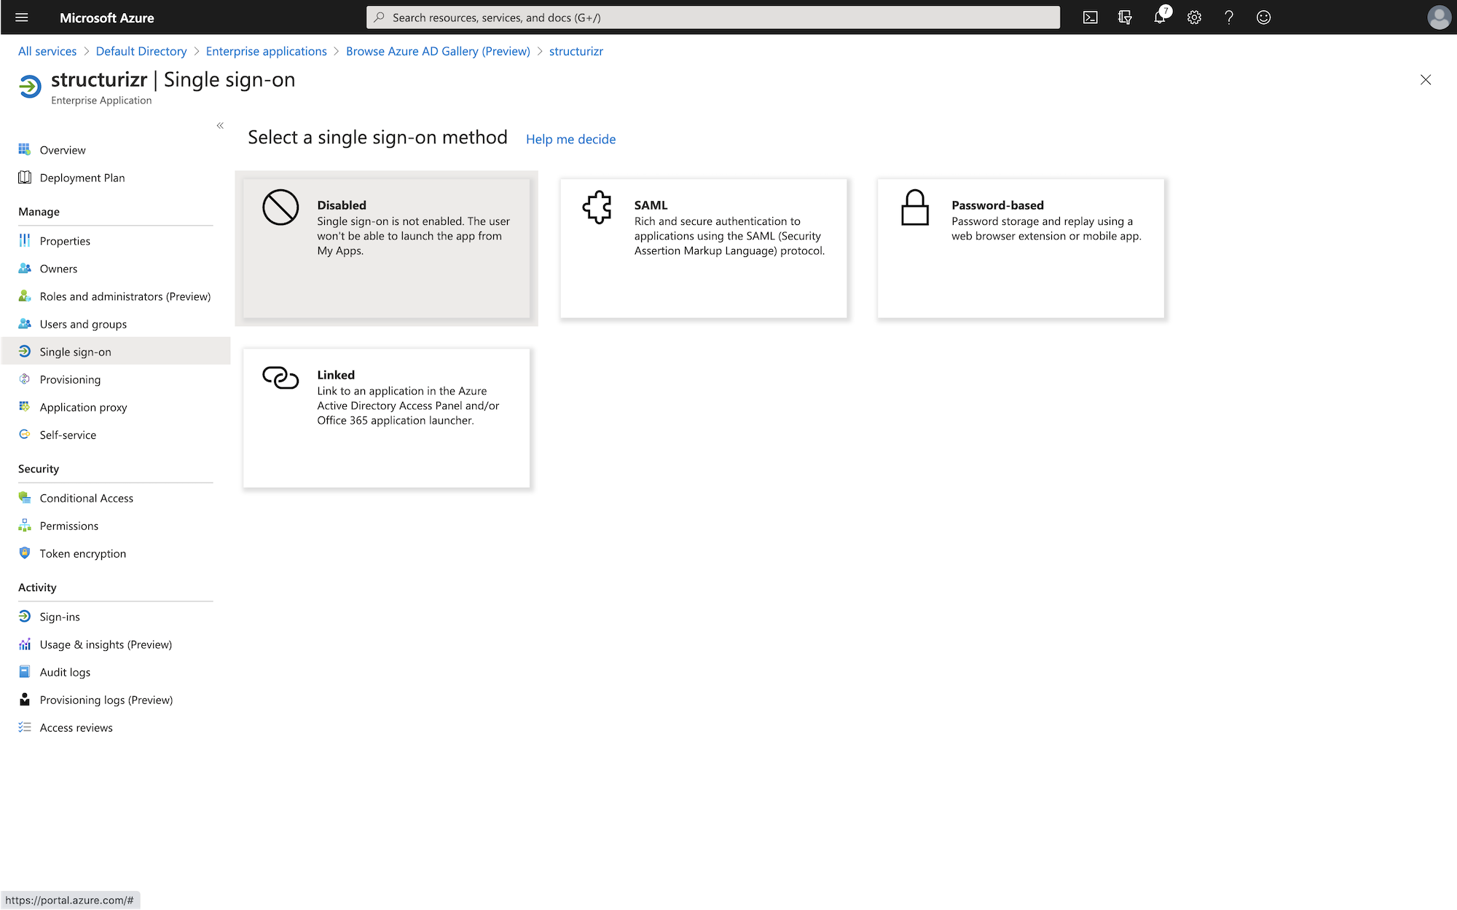The width and height of the screenshot is (1457, 910).
Task: Click All services breadcrumb link
Action: (47, 51)
